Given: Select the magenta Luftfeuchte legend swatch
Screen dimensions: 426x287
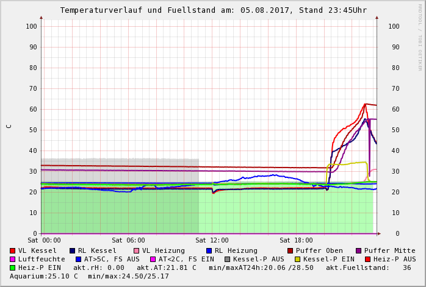Looking at the screenshot, I should 12,259.
